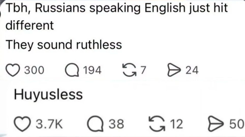Screen dimensions: 245x137
Task: Select the line They sound ruthless
Action: pyautogui.click(x=64, y=45)
